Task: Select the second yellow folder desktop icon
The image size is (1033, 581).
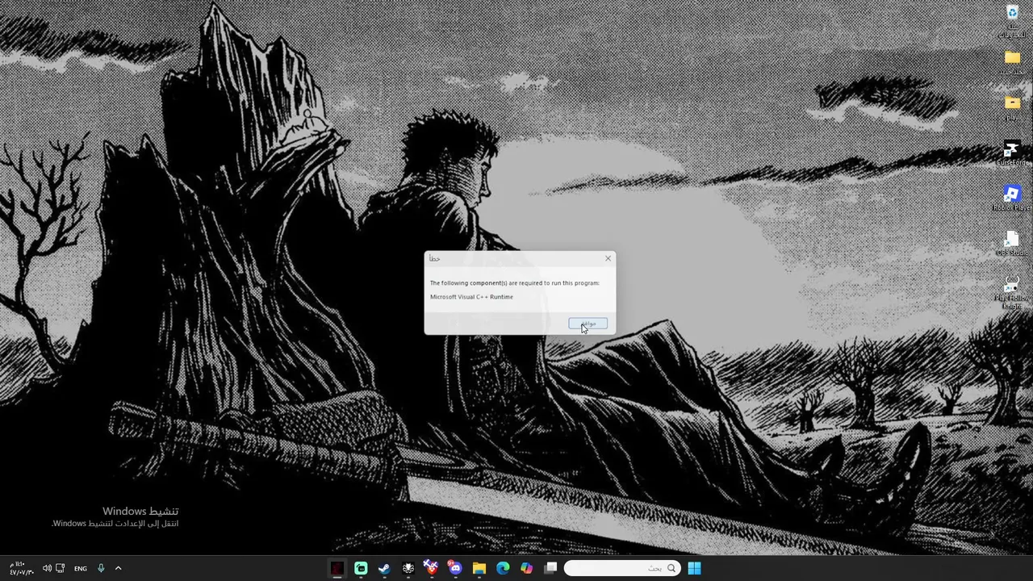Action: [1012, 108]
